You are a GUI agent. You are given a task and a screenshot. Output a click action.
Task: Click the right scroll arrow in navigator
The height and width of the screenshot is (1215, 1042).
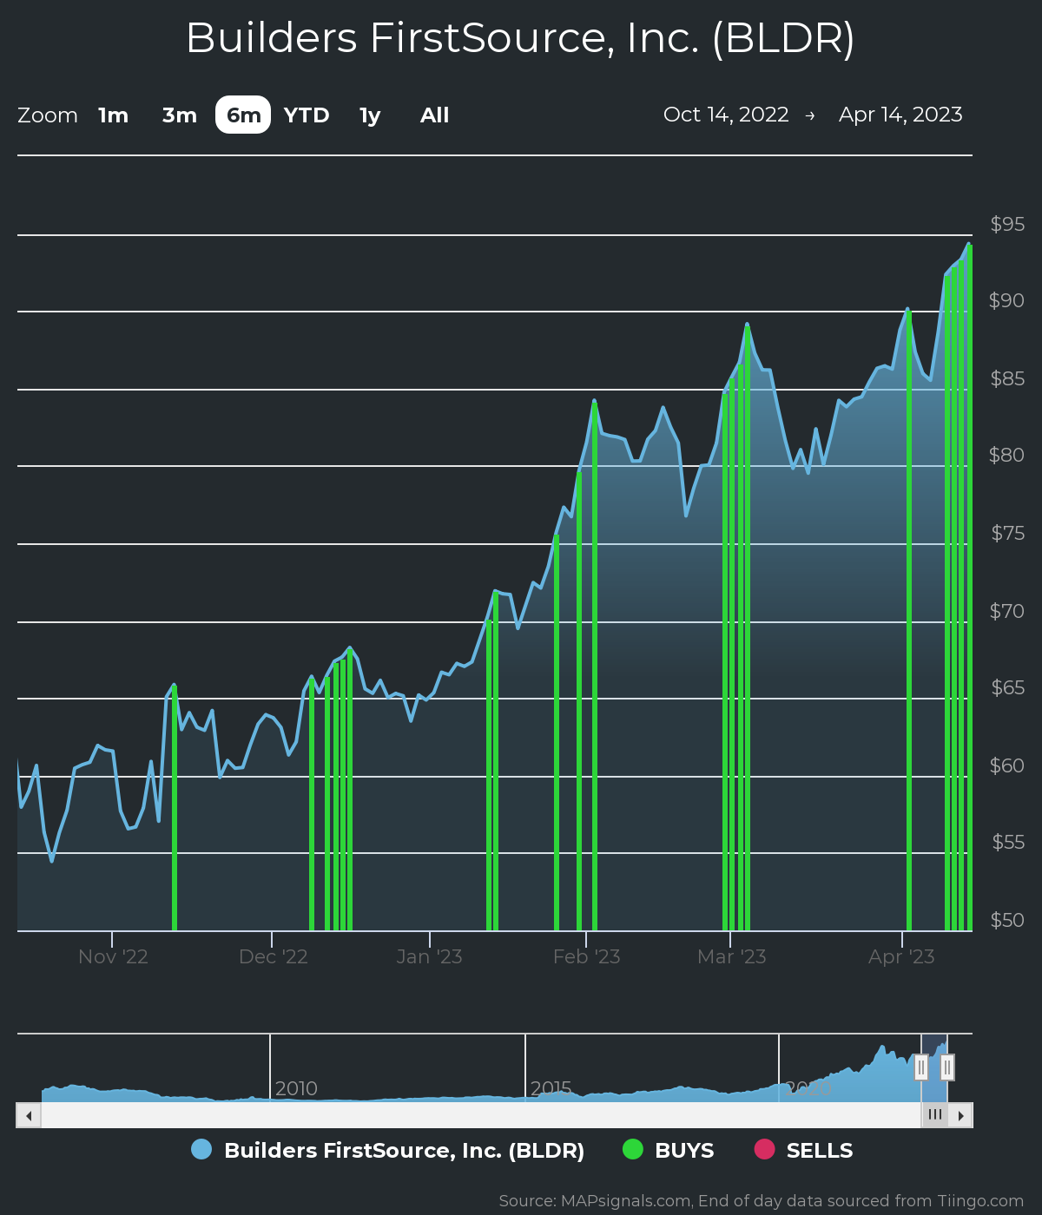click(x=960, y=1115)
